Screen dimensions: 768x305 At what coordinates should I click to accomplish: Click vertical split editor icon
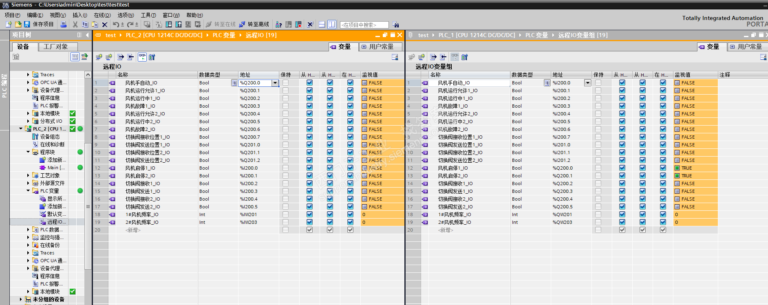pos(332,24)
